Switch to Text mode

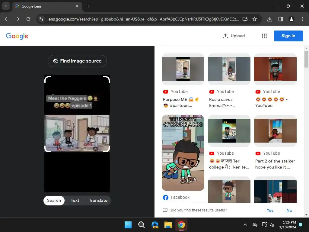coord(75,201)
